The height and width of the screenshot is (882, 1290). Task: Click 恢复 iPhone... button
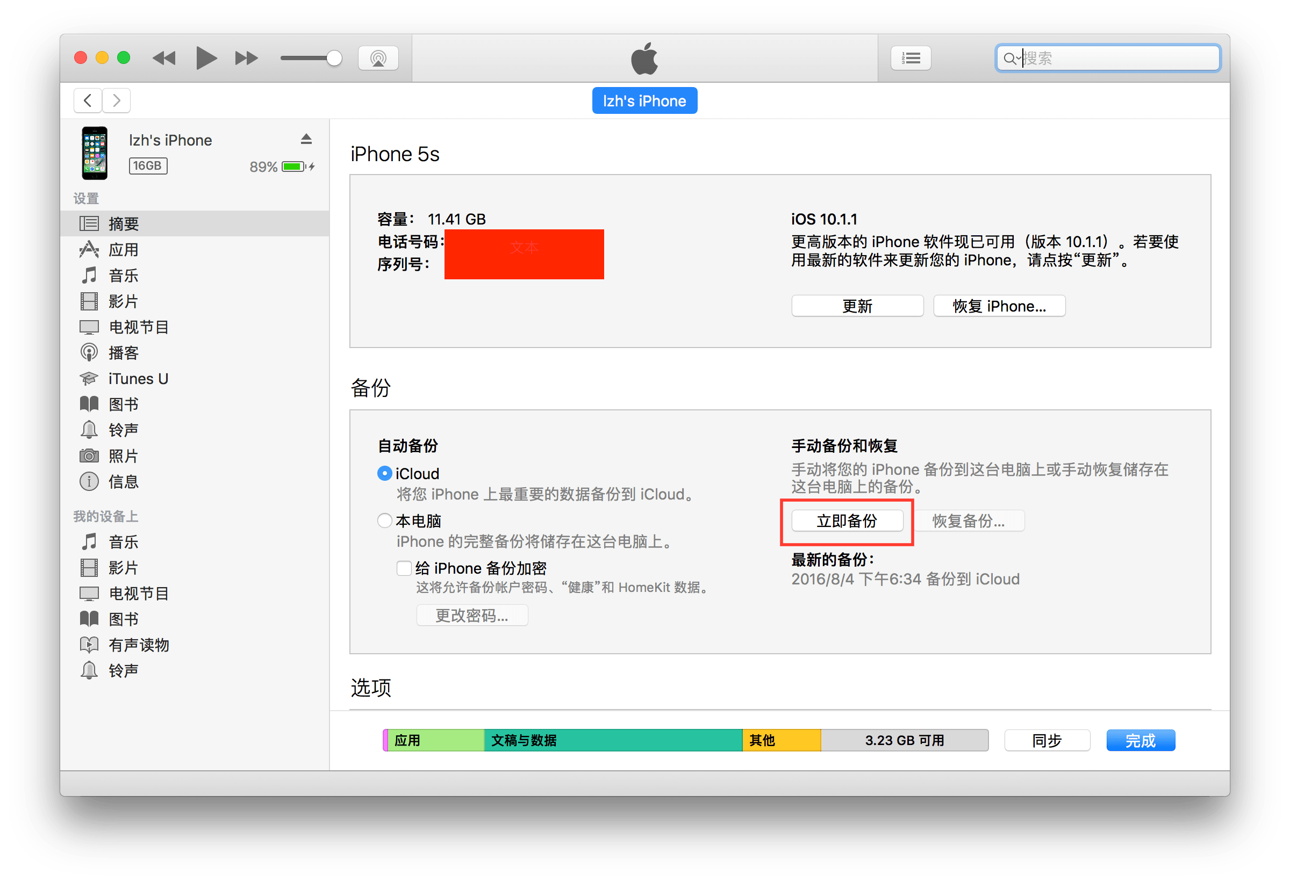(x=999, y=306)
